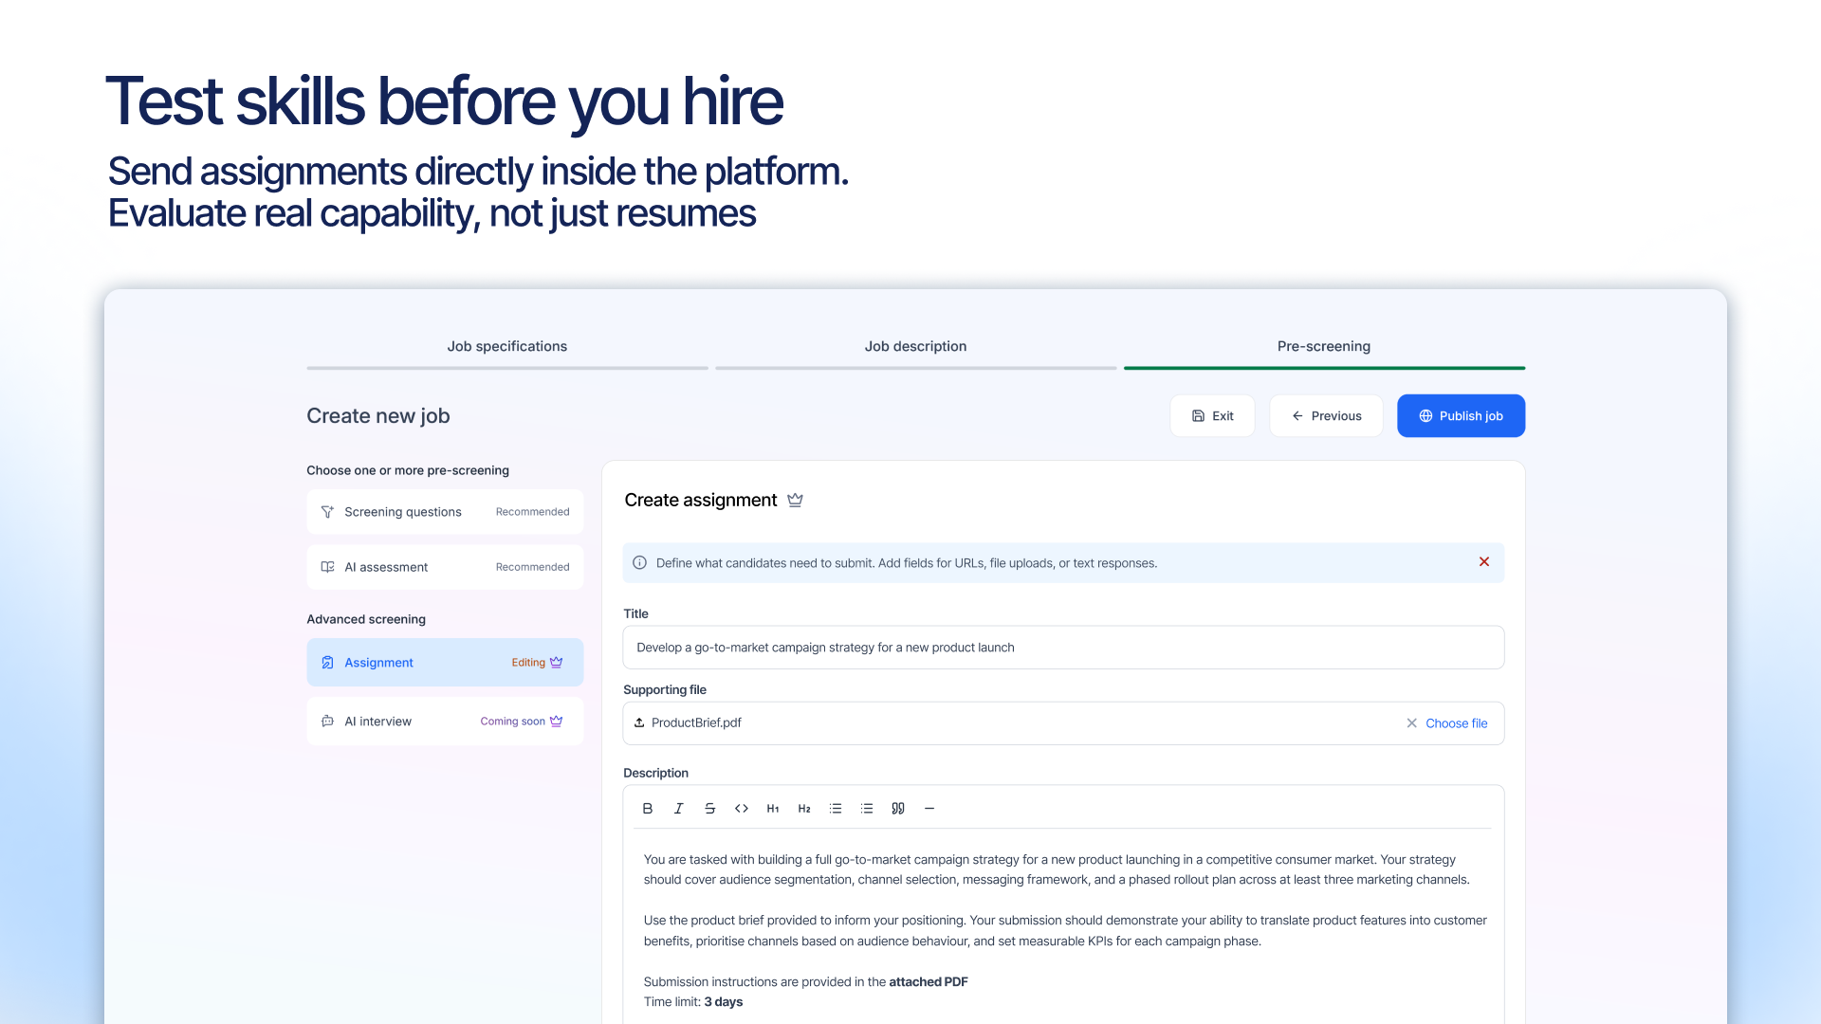Select the AI interview option
This screenshot has width=1821, height=1024.
(445, 722)
